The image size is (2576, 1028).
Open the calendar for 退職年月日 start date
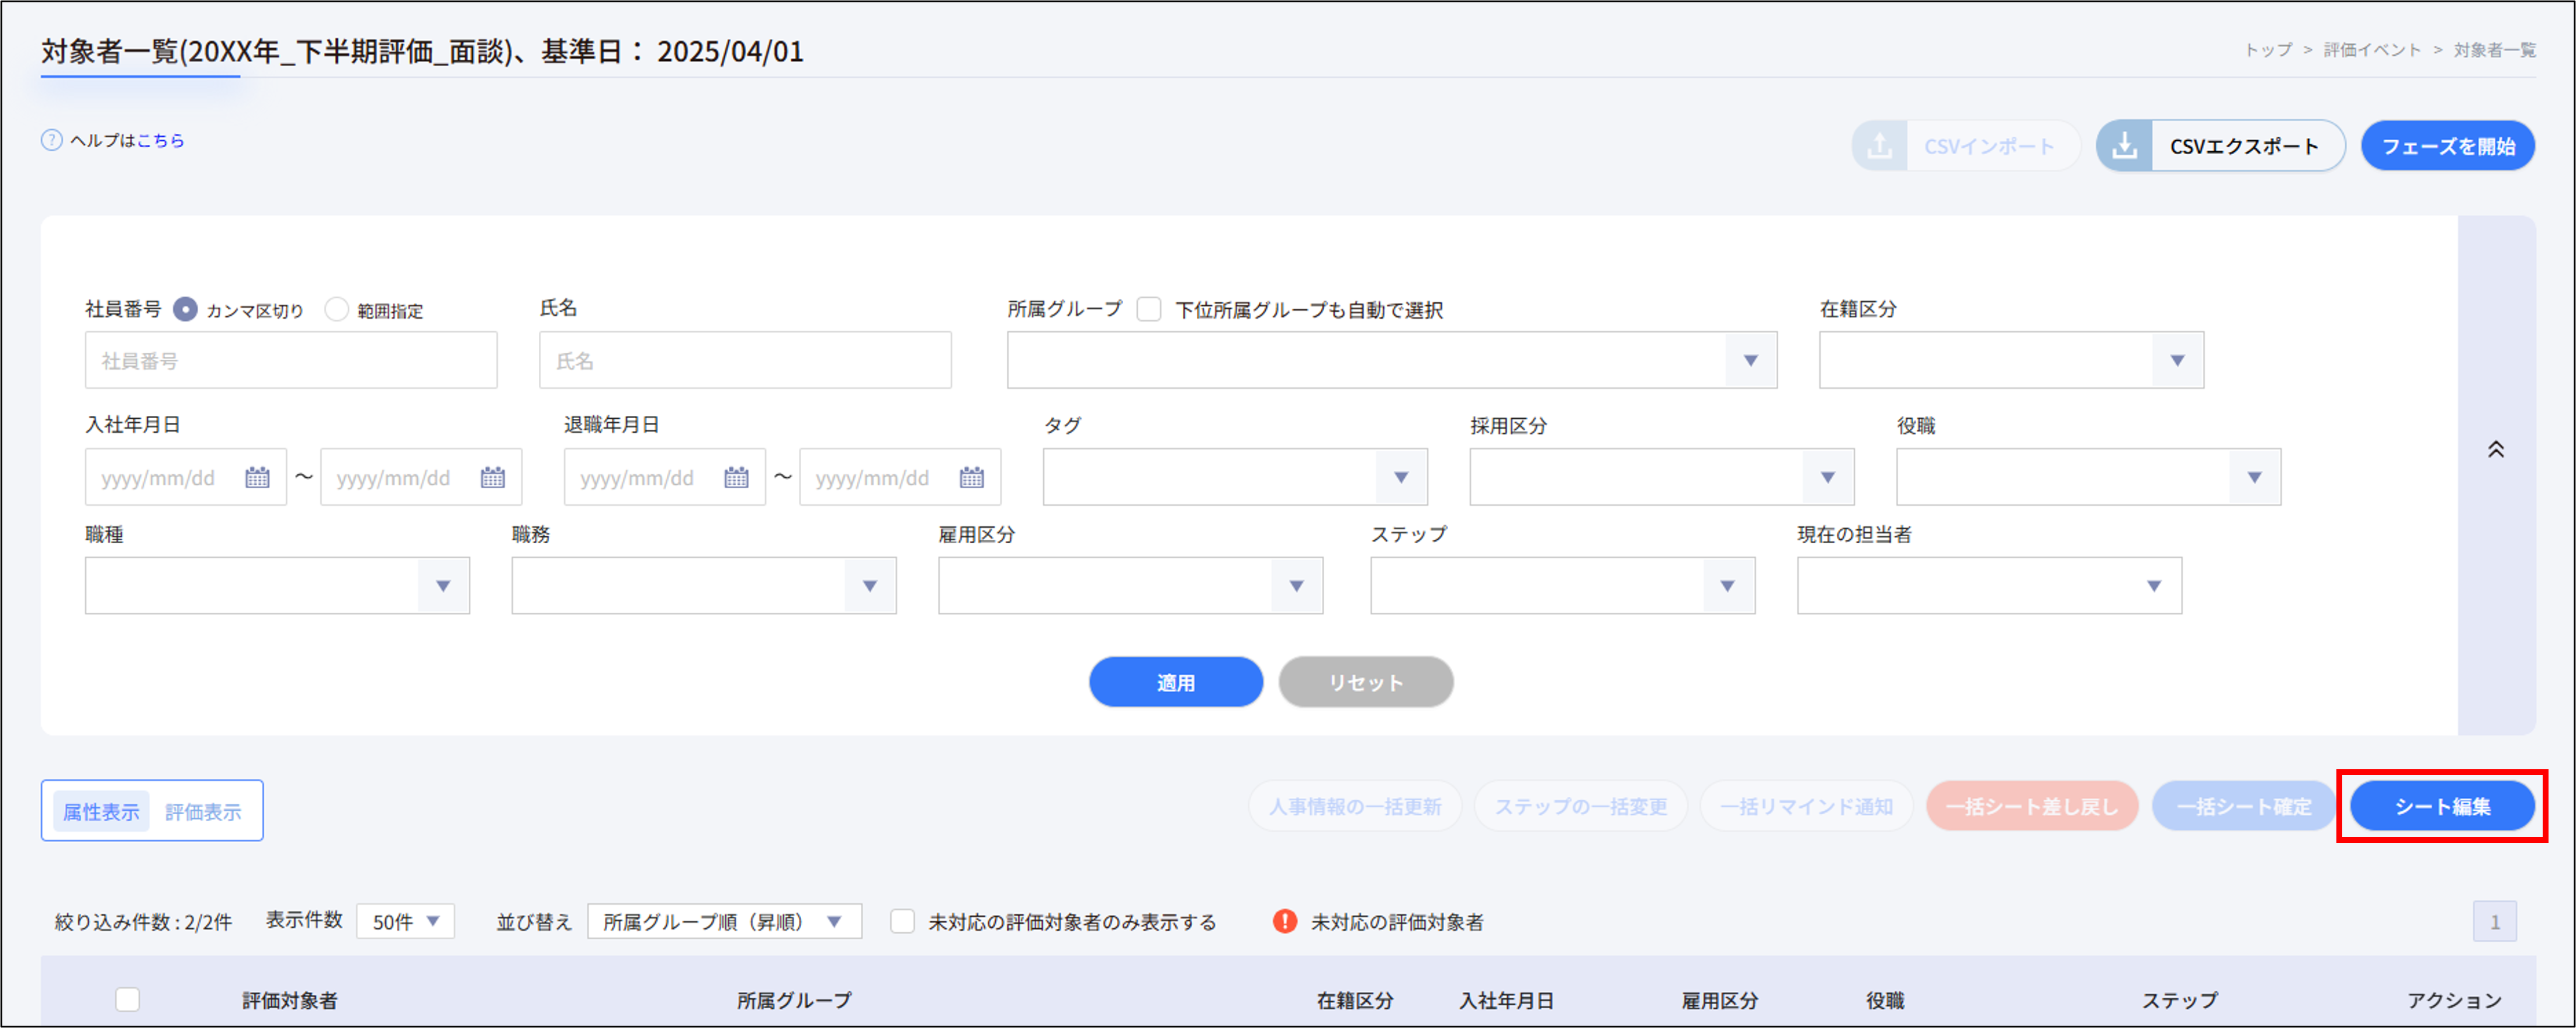coord(736,477)
